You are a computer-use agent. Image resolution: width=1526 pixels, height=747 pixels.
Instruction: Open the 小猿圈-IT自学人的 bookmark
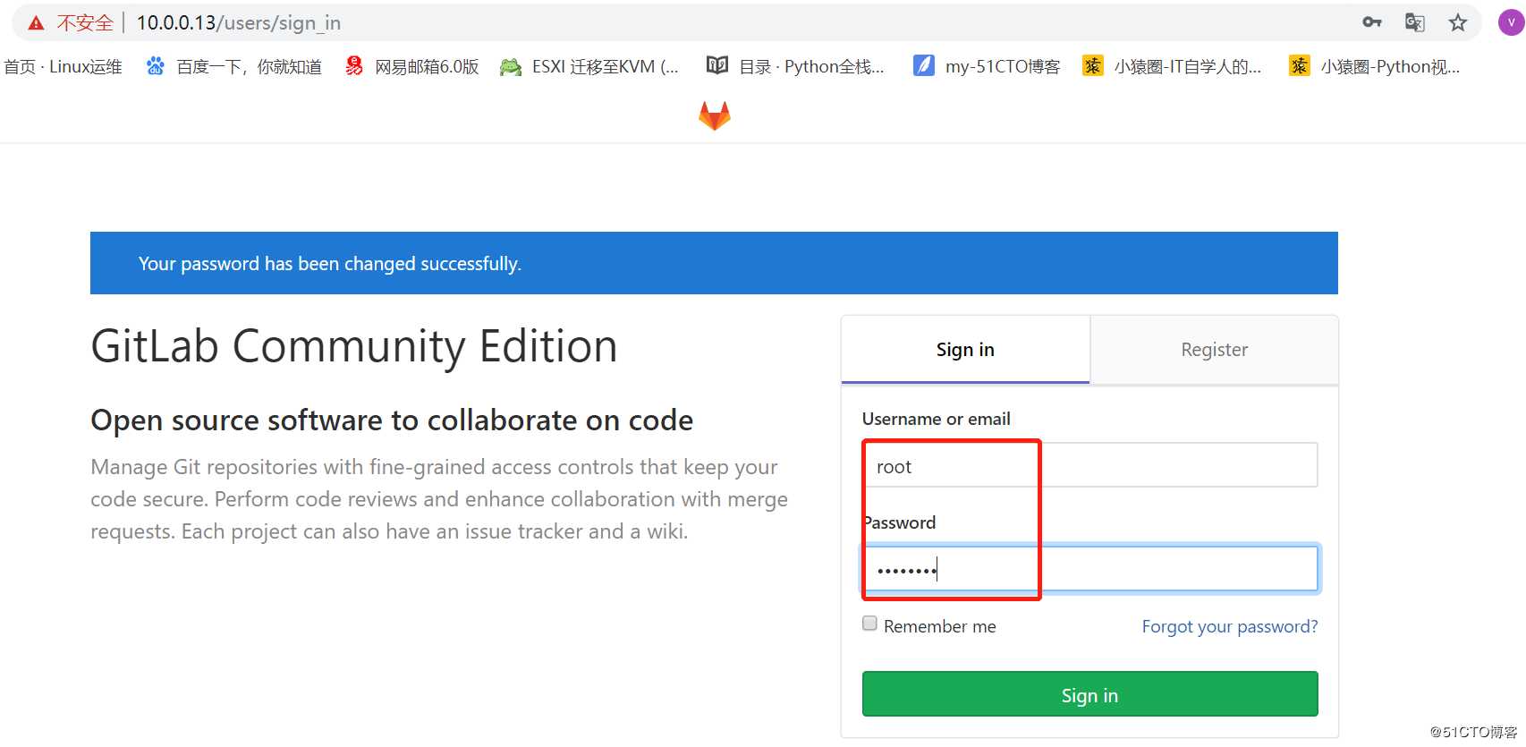(x=1172, y=66)
